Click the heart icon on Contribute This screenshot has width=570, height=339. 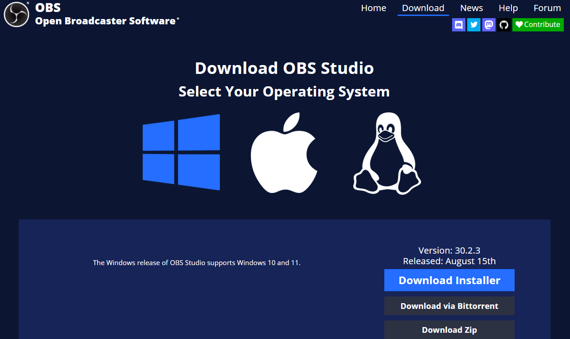(x=519, y=25)
